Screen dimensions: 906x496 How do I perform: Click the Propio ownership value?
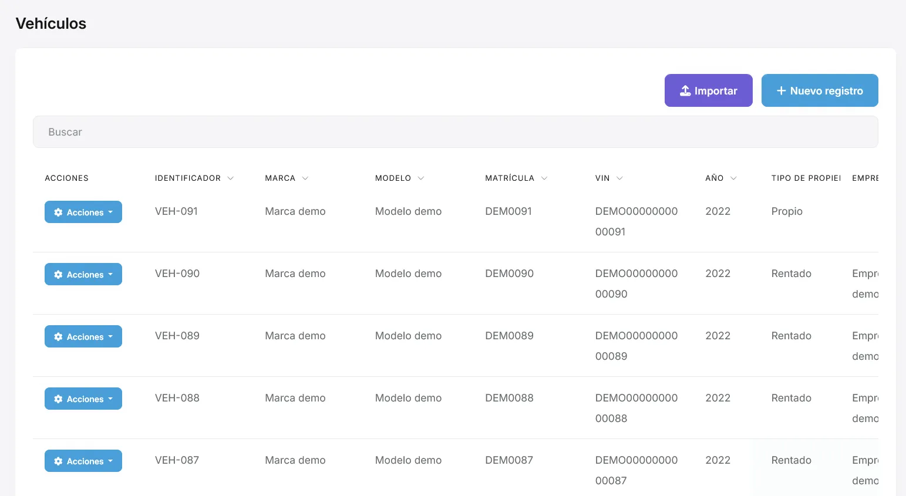(x=787, y=211)
